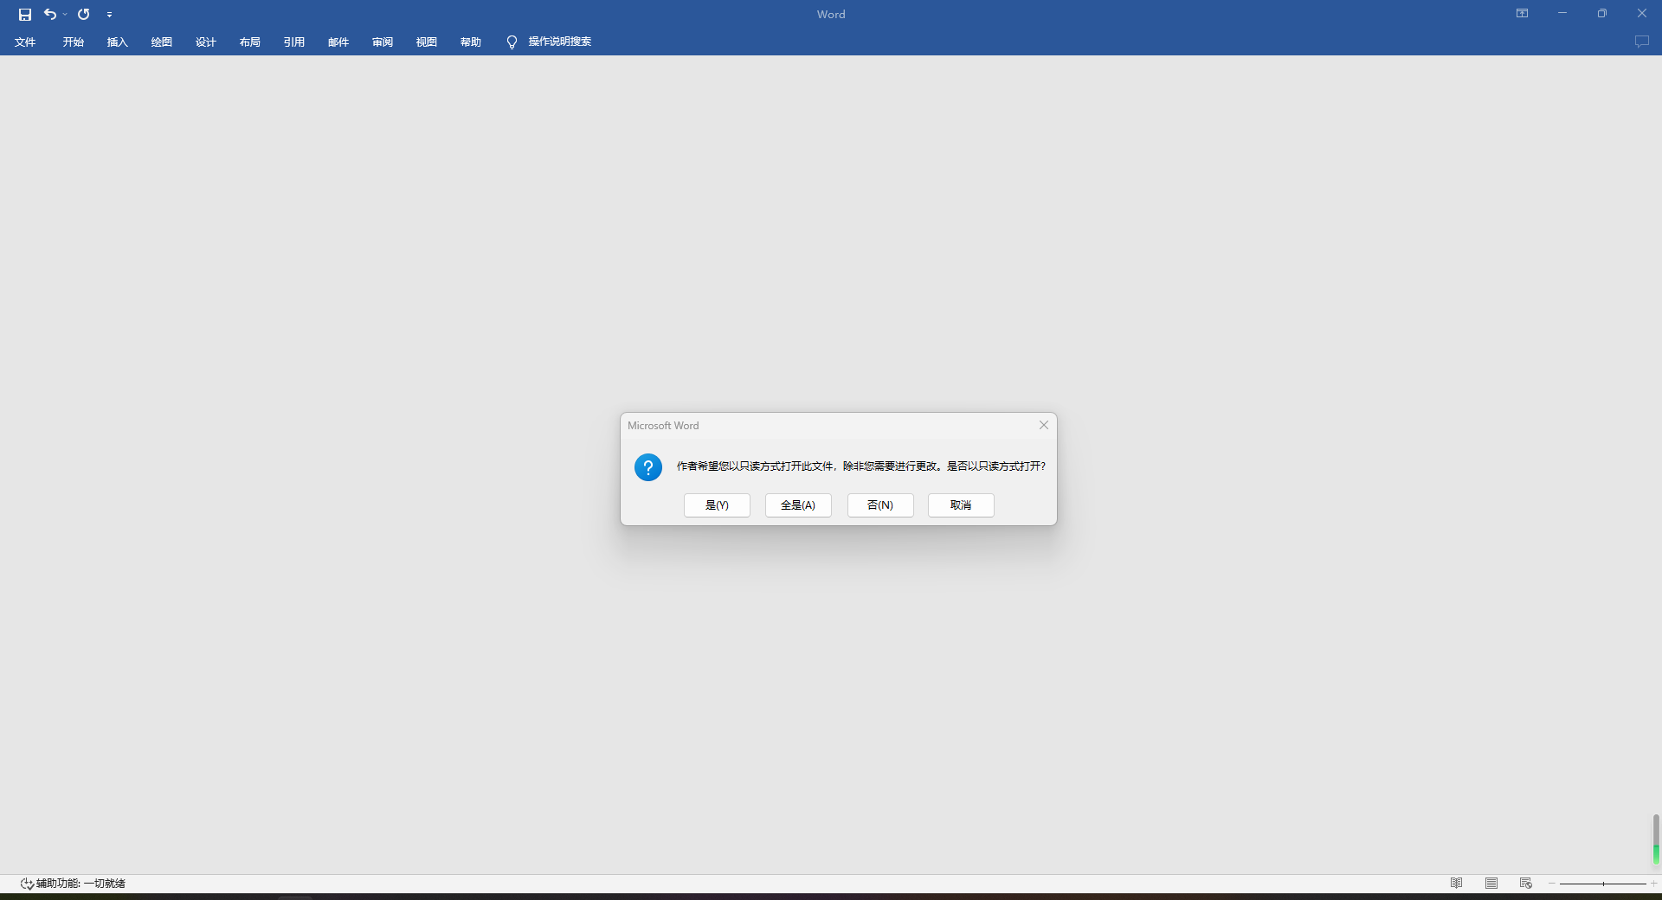Open the 帮助 (Help) tab

[x=470, y=42]
